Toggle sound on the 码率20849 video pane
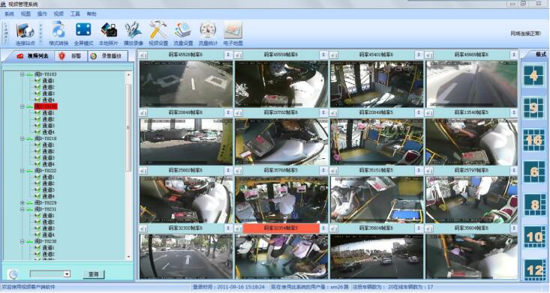 (143, 112)
